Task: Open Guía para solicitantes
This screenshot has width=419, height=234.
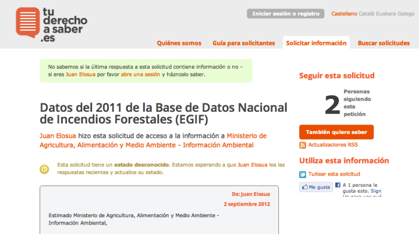Action: point(244,43)
